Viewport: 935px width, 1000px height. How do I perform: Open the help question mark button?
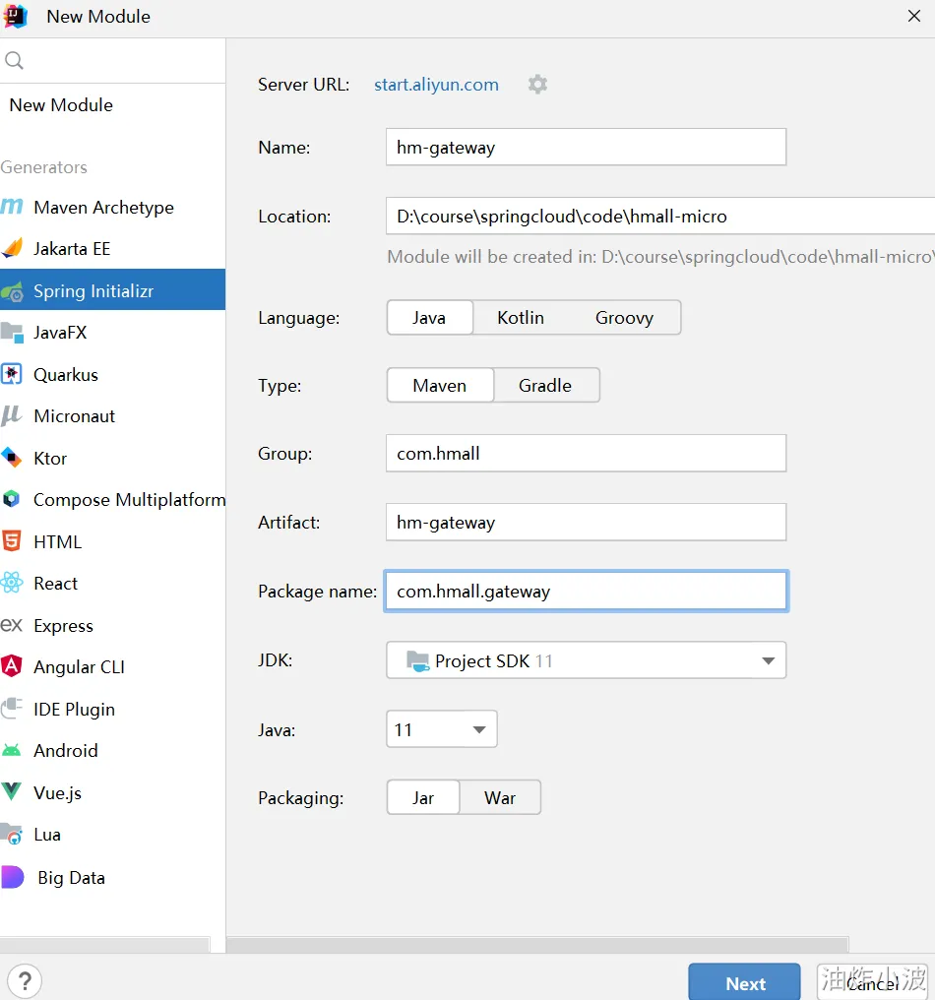pos(26,980)
